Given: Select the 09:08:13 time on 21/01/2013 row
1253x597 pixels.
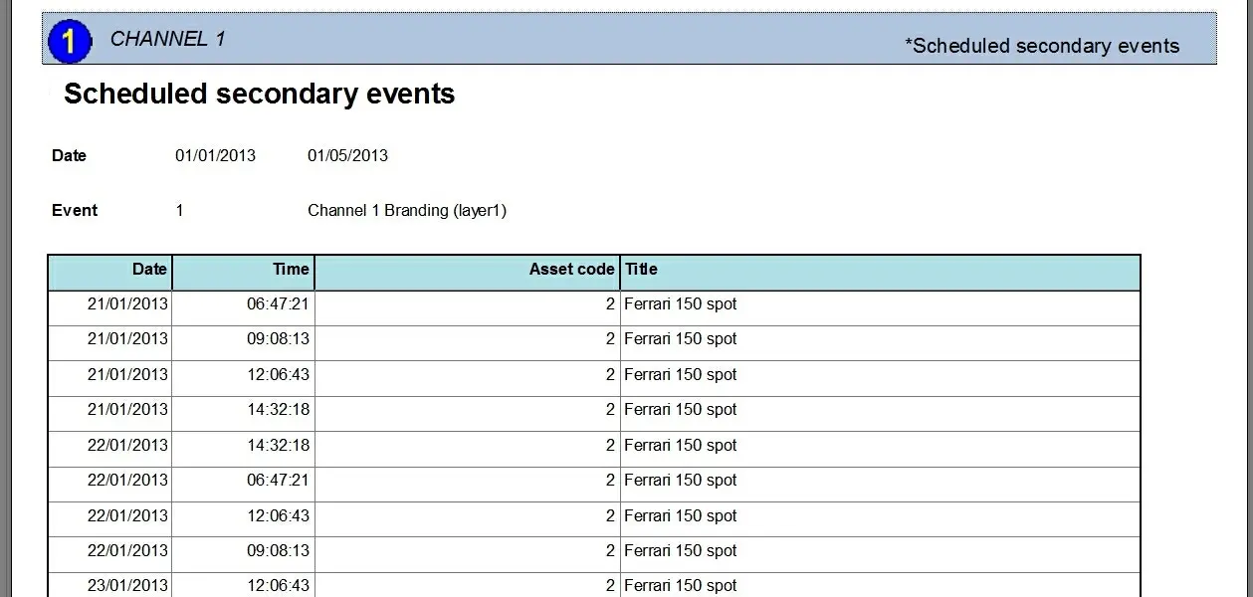Looking at the screenshot, I should point(278,339).
